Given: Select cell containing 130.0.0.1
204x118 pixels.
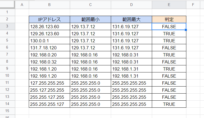Looking at the screenshot, I should click(x=49, y=40).
